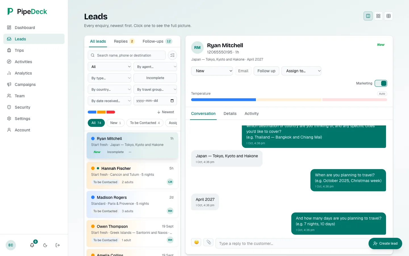
Task: Switch to the table view icon
Action: 389,16
